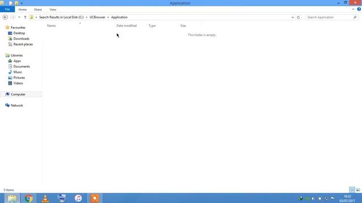Open the Share ribbon tab

(x=38, y=10)
